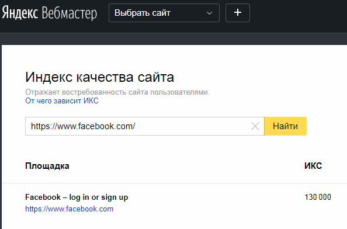Click the Площадка column header

47,166
